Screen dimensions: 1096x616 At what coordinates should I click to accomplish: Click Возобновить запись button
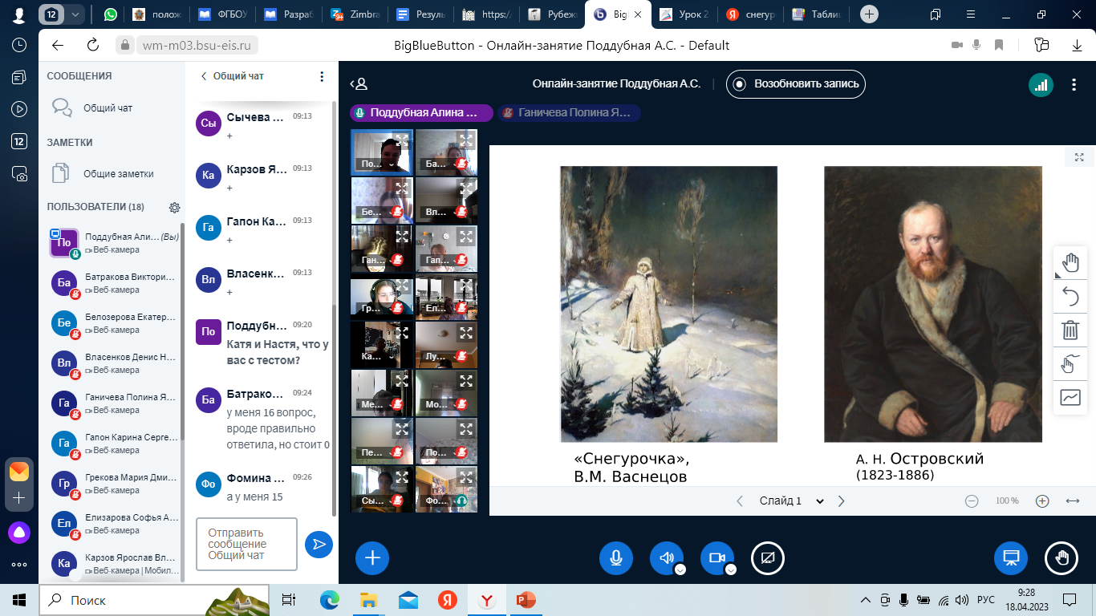pyautogui.click(x=796, y=83)
